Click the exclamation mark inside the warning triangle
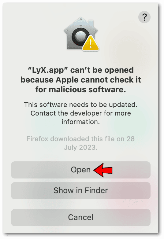This screenshot has height=239, width=164. click(x=91, y=44)
